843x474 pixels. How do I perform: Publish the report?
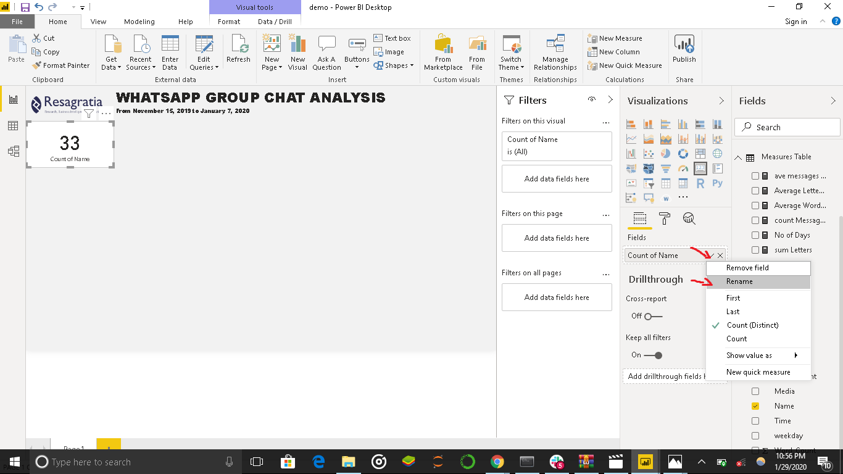coord(684,49)
